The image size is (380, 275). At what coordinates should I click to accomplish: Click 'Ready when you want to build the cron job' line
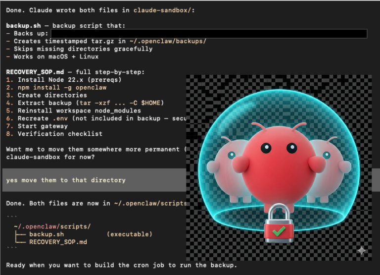pos(121,265)
